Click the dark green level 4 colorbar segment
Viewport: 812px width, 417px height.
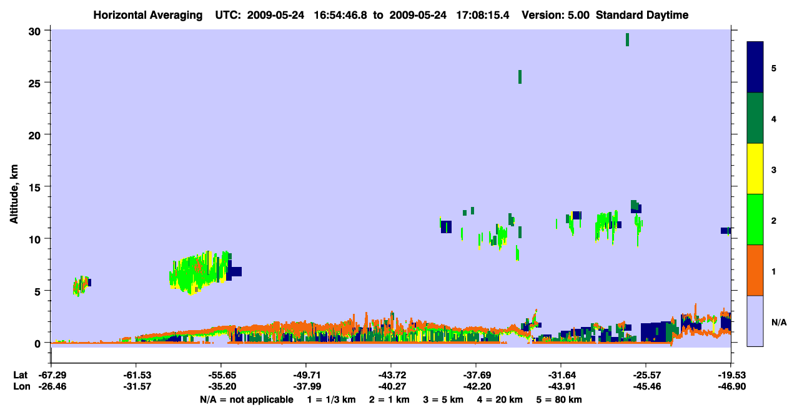click(x=755, y=118)
